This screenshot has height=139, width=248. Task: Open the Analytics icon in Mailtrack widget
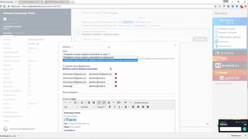pos(217,41)
